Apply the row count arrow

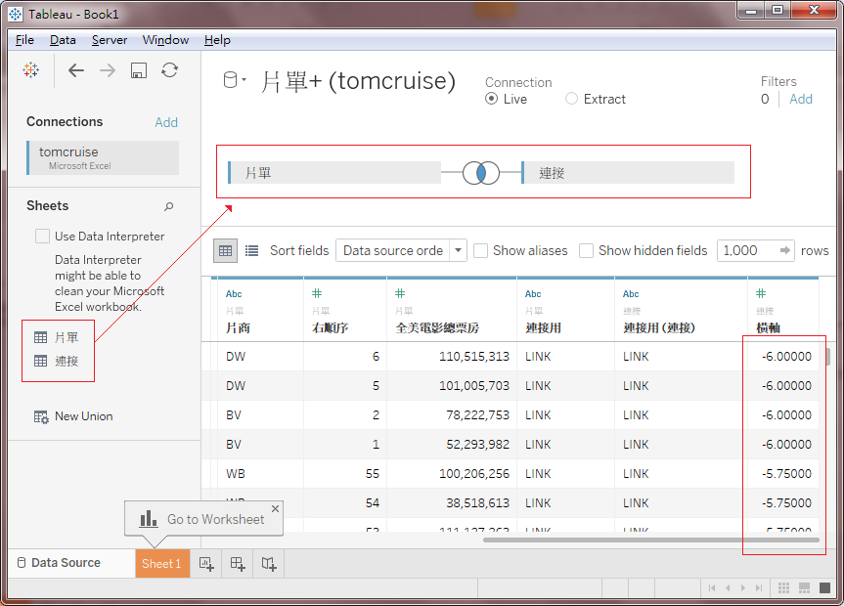coord(784,250)
